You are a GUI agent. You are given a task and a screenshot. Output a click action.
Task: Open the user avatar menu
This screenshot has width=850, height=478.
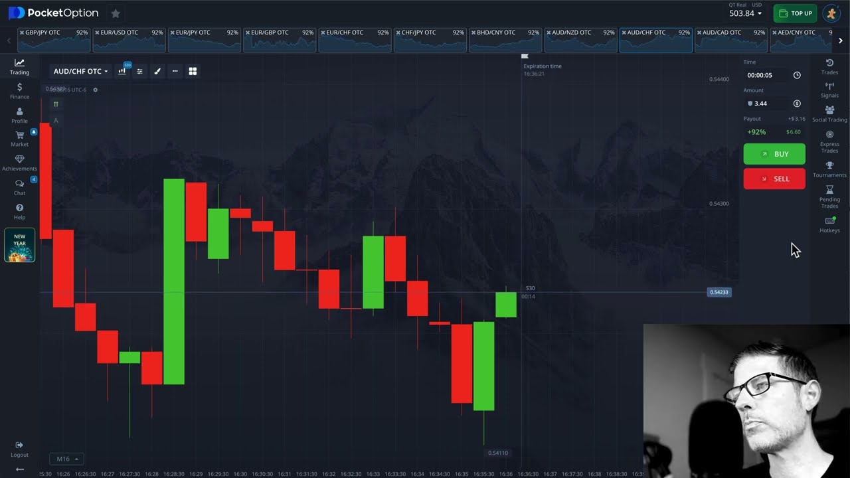pyautogui.click(x=831, y=13)
